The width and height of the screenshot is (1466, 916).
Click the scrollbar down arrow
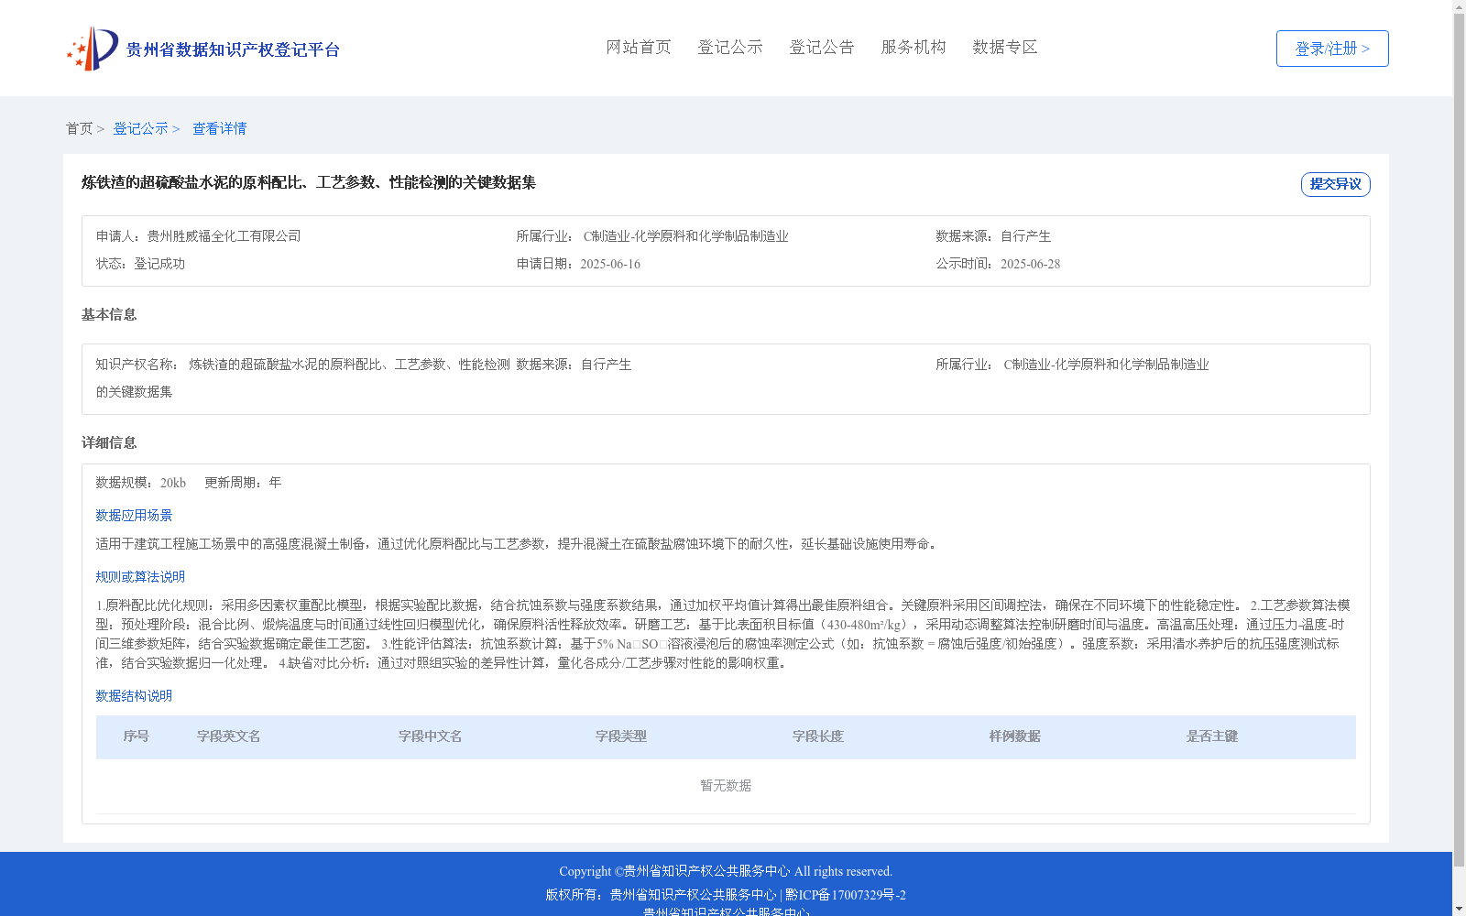coord(1459,909)
